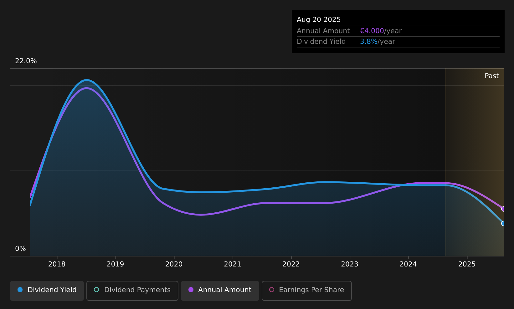The width and height of the screenshot is (514, 309).
Task: Click the blue Dividend Yield endpoint marker
Action: pos(503,223)
